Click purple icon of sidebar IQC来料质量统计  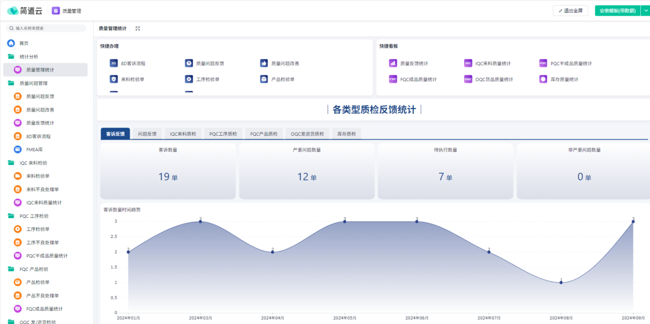(17, 202)
